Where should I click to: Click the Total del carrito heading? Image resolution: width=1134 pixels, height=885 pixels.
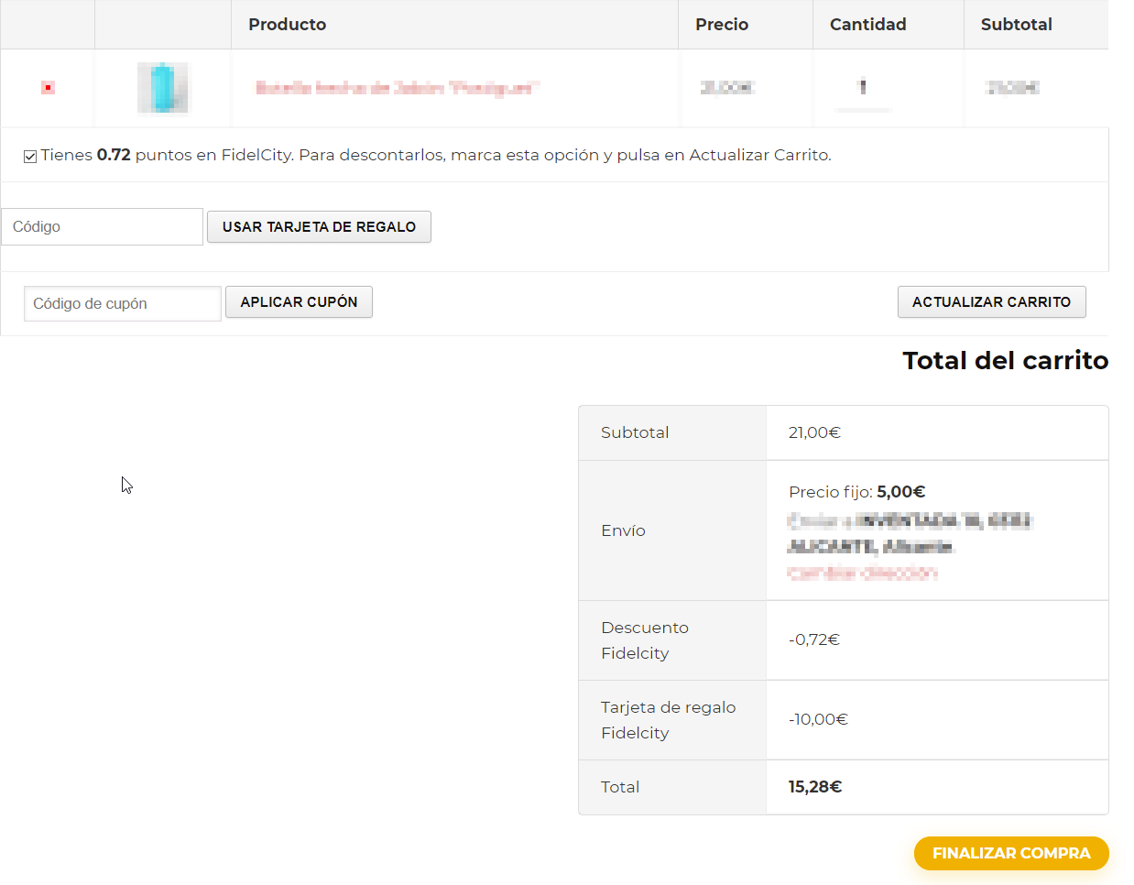[x=1005, y=361]
